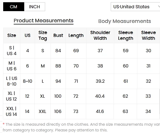The width and height of the screenshot is (160, 133).
Task: Click the Size Tag column header
Action: tap(43, 35)
